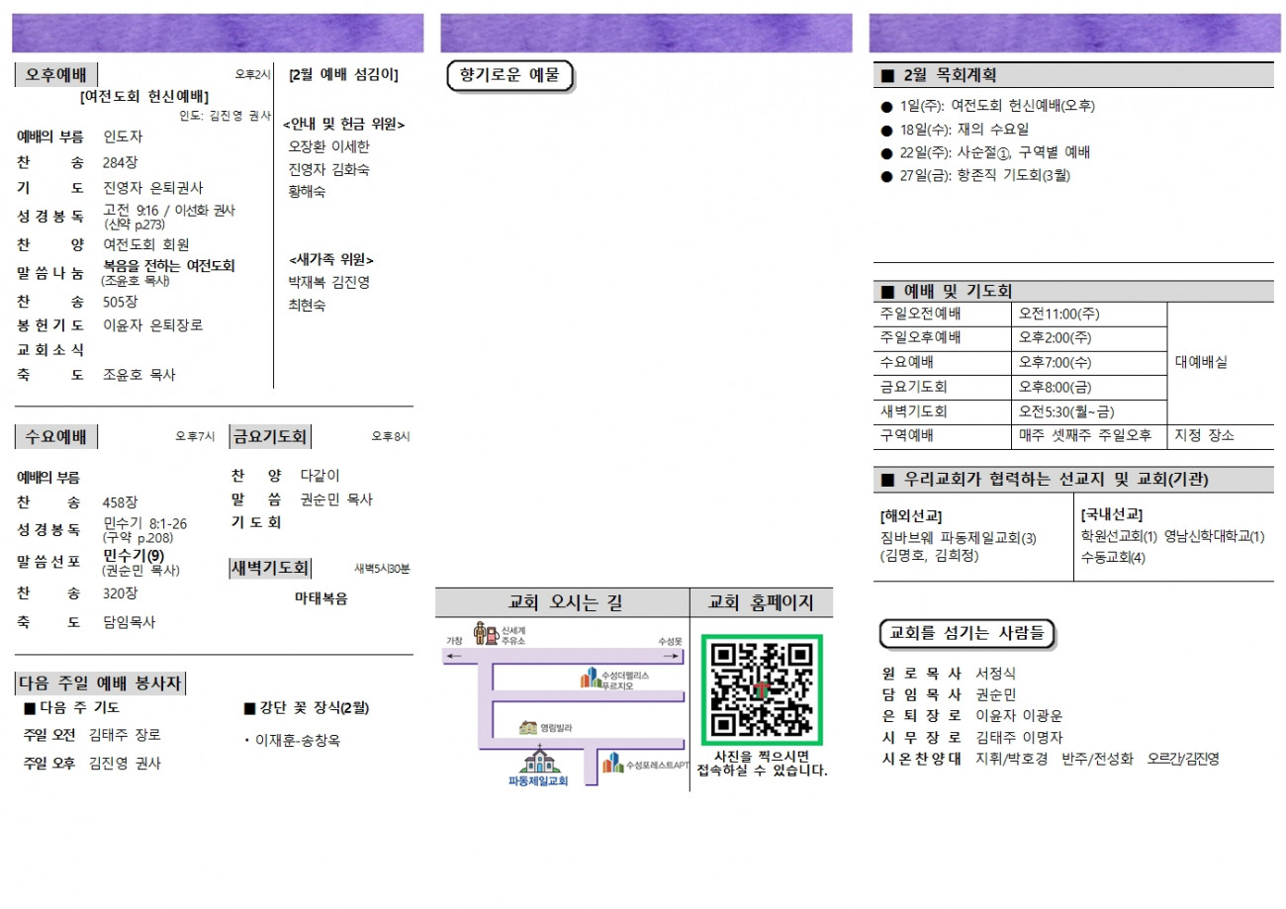
Task: Click the 신세계 주유소 gas station icon
Action: click(485, 633)
